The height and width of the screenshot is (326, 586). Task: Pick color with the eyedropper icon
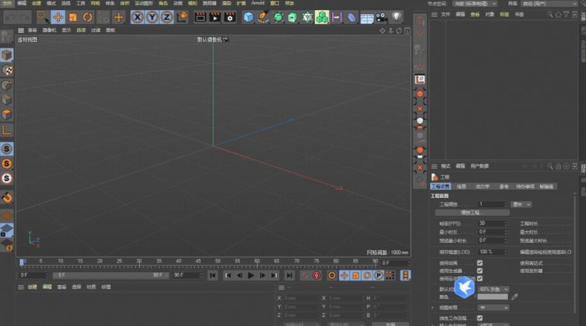pos(515,297)
